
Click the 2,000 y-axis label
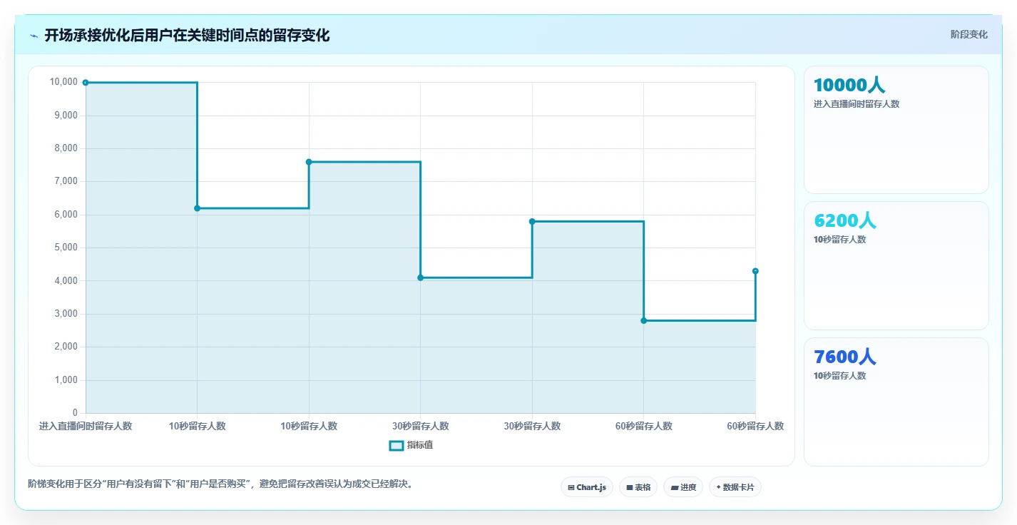click(66, 347)
